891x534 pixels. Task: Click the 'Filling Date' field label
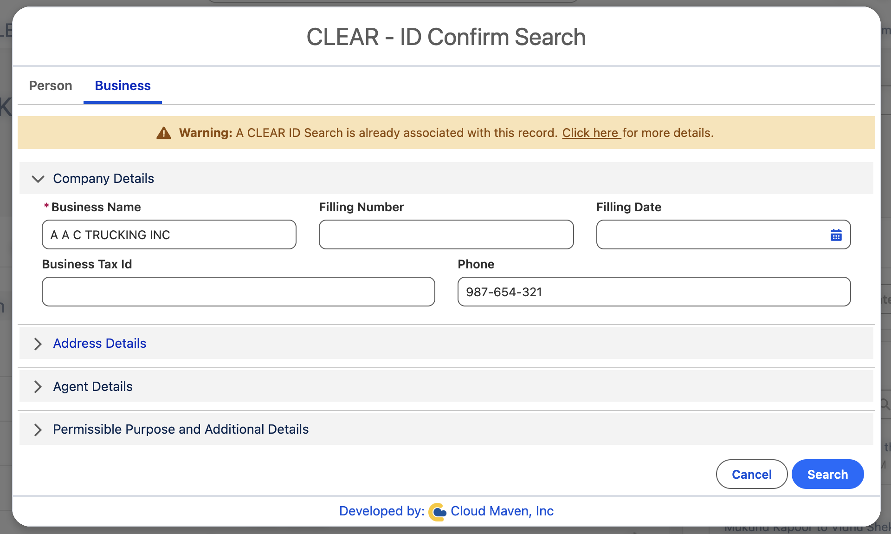[x=629, y=207]
